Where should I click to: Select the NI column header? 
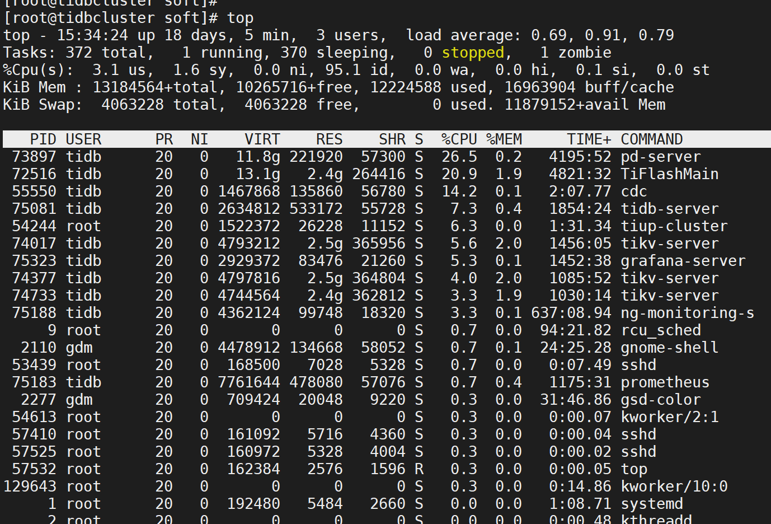point(199,139)
